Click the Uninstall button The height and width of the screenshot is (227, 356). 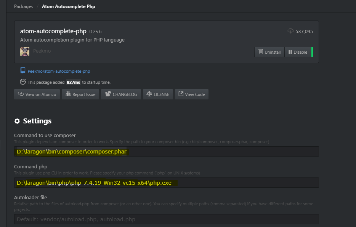click(269, 52)
